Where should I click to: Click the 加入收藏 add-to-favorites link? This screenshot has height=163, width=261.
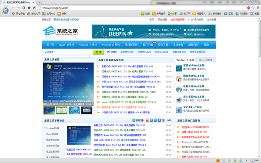211,20
